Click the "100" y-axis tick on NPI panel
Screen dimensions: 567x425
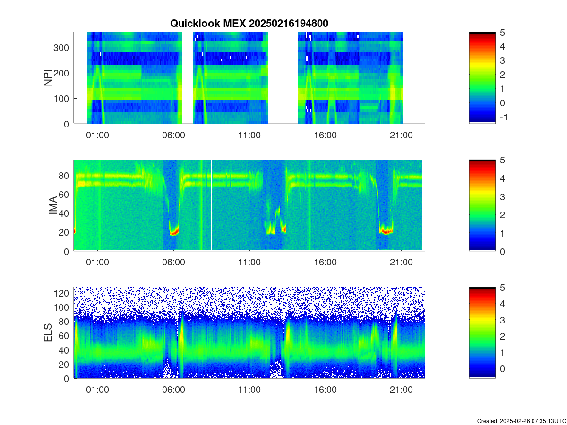coord(62,98)
